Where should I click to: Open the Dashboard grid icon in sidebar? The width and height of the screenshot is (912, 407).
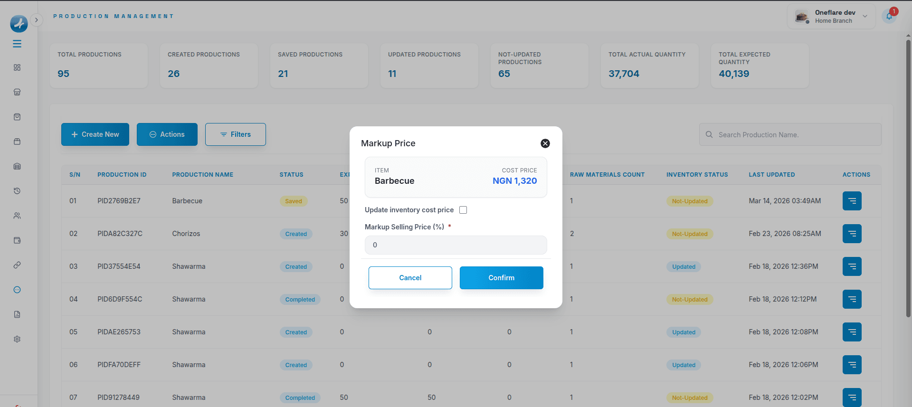[17, 67]
